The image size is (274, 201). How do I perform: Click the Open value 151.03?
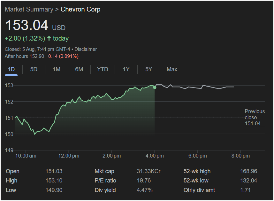click(54, 171)
